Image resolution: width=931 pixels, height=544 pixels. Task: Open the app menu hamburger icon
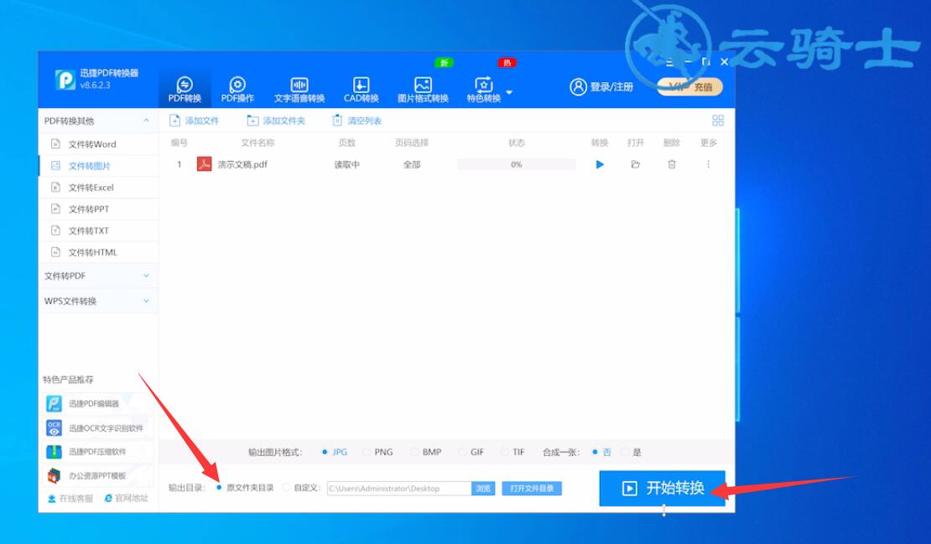point(670,62)
